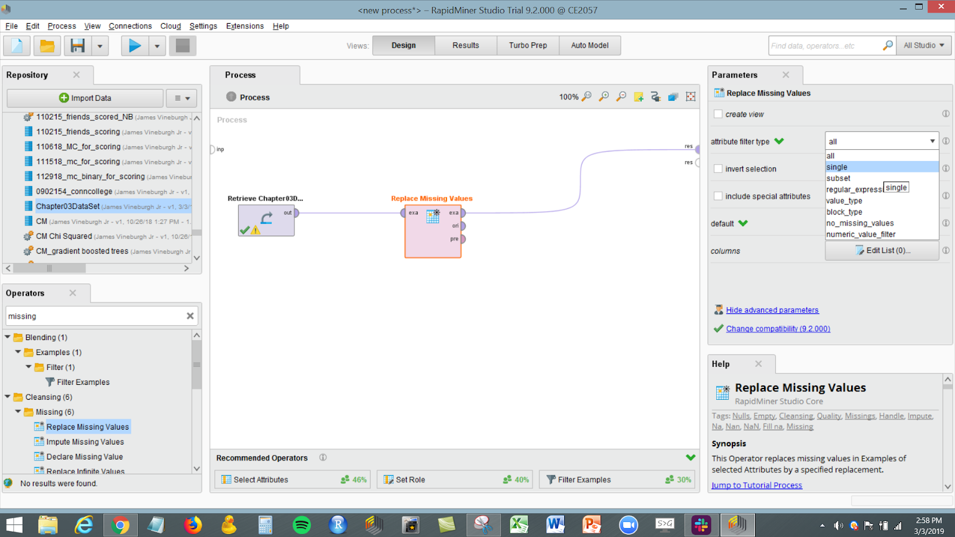
Task: Save the process with the floppy disk icon
Action: (x=78, y=46)
